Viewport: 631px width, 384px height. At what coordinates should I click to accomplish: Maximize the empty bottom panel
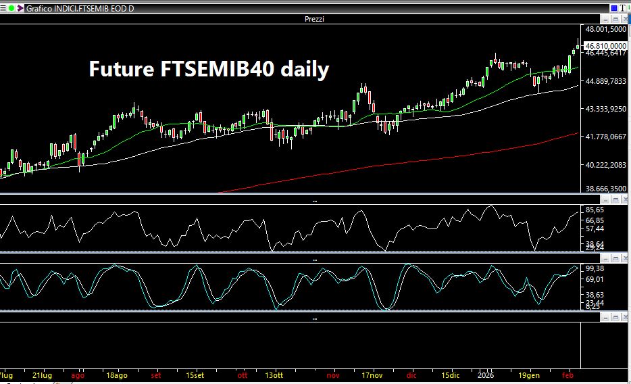click(616, 318)
